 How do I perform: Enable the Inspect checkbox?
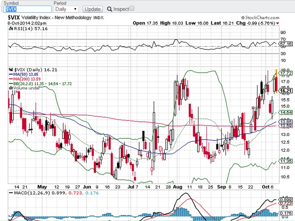(x=132, y=8)
